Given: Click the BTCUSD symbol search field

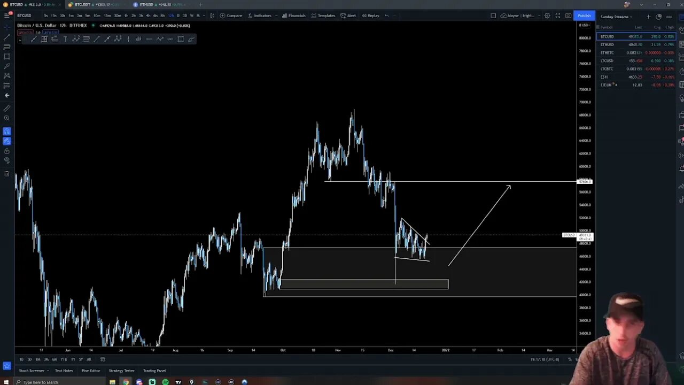Looking at the screenshot, I should (24, 16).
